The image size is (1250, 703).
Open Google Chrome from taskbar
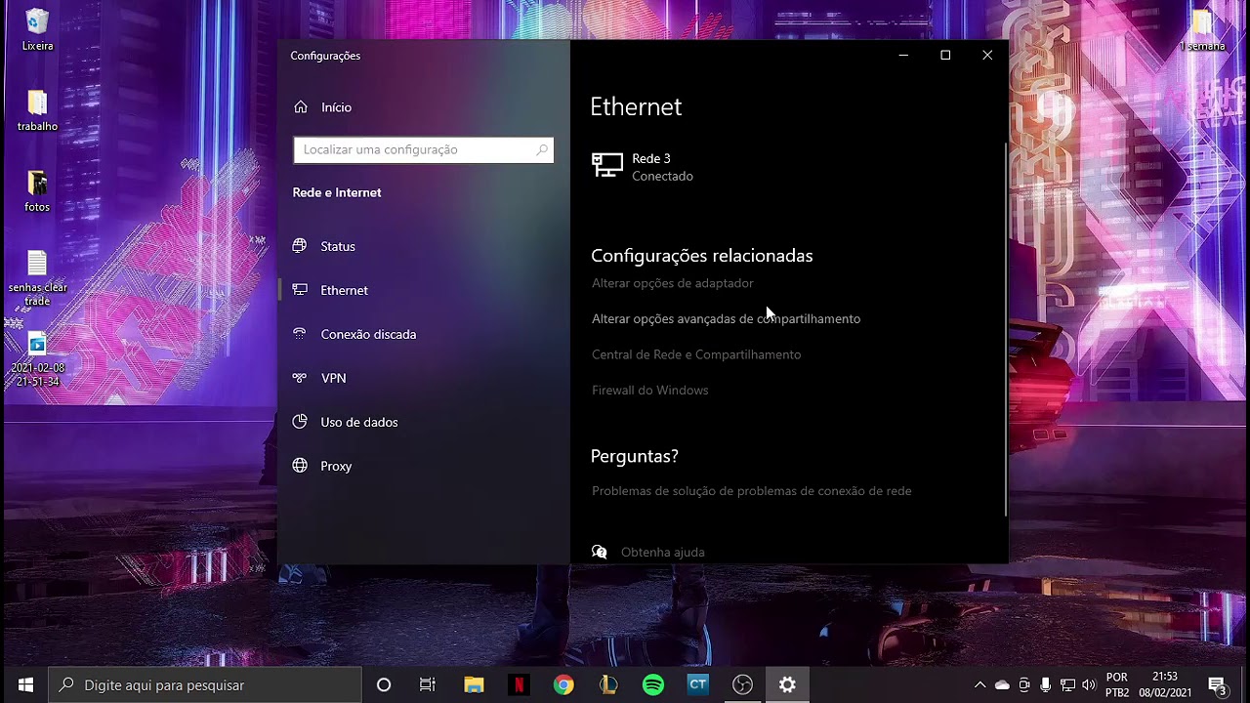pyautogui.click(x=563, y=685)
